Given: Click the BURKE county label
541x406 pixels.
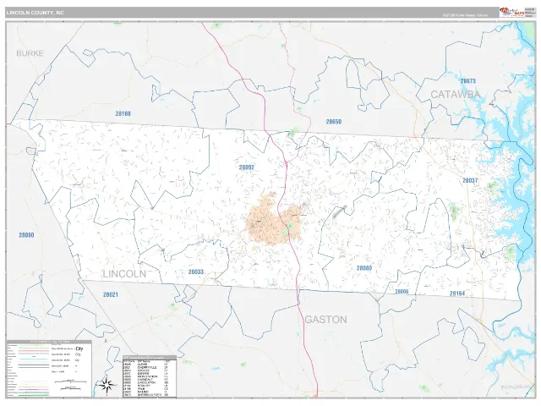Looking at the screenshot, I should point(30,53).
